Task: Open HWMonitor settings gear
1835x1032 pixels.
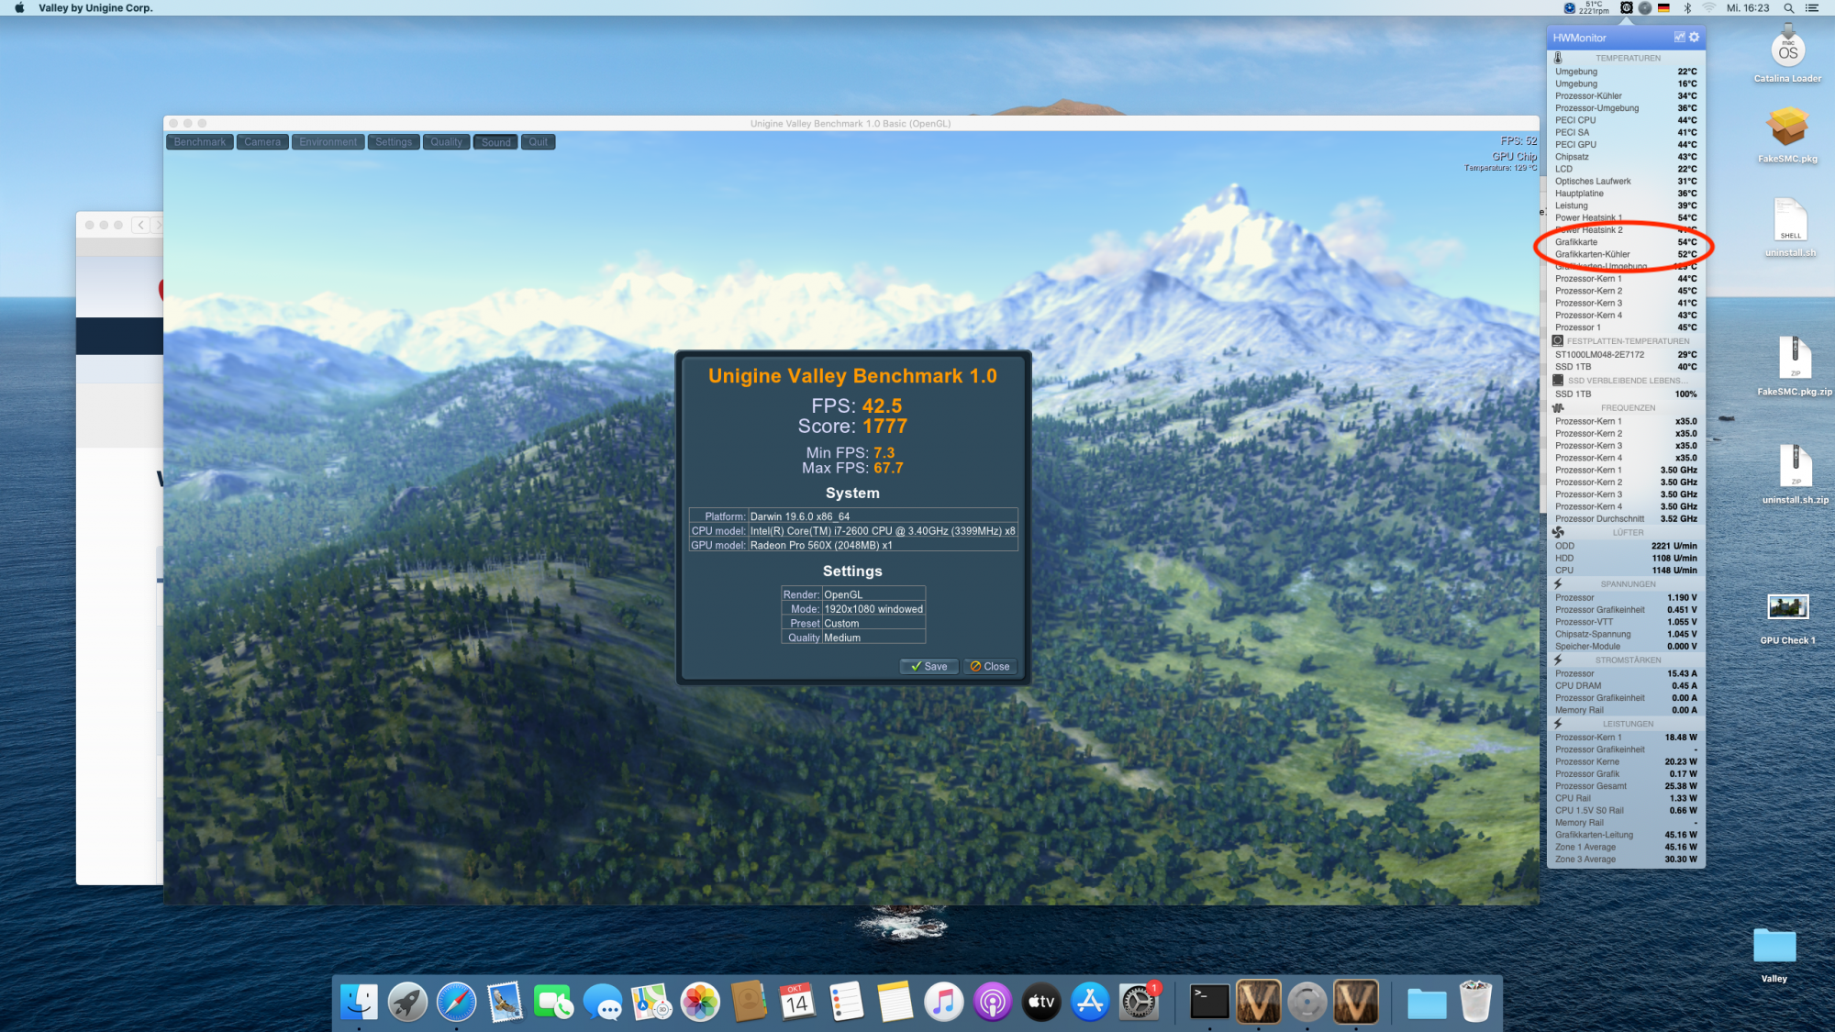Action: pos(1695,38)
